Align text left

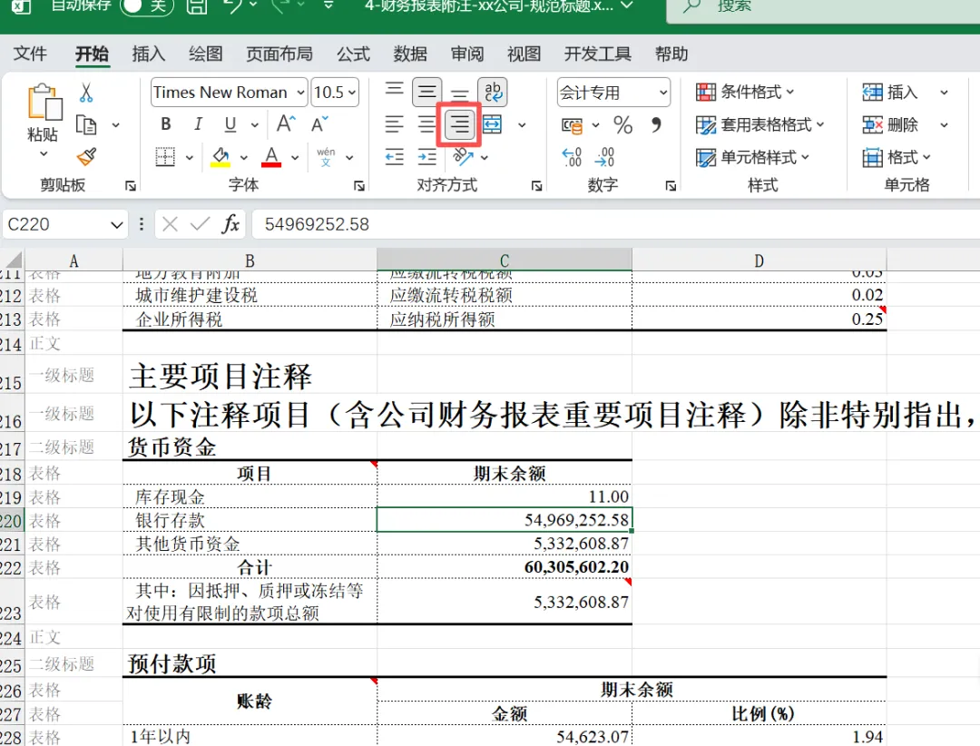[395, 124]
